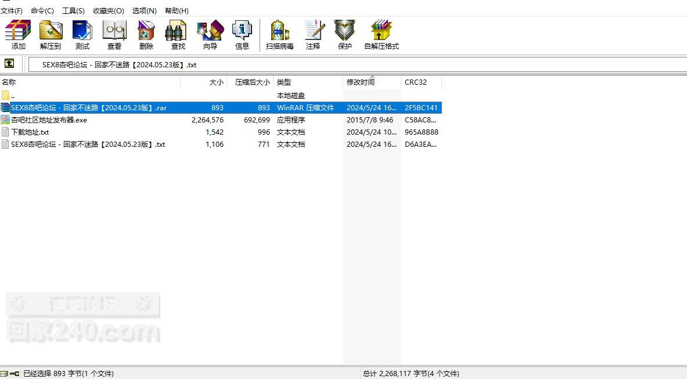Select the Delete (删除) toolbar icon
The image size is (687, 379).
pyautogui.click(x=146, y=35)
